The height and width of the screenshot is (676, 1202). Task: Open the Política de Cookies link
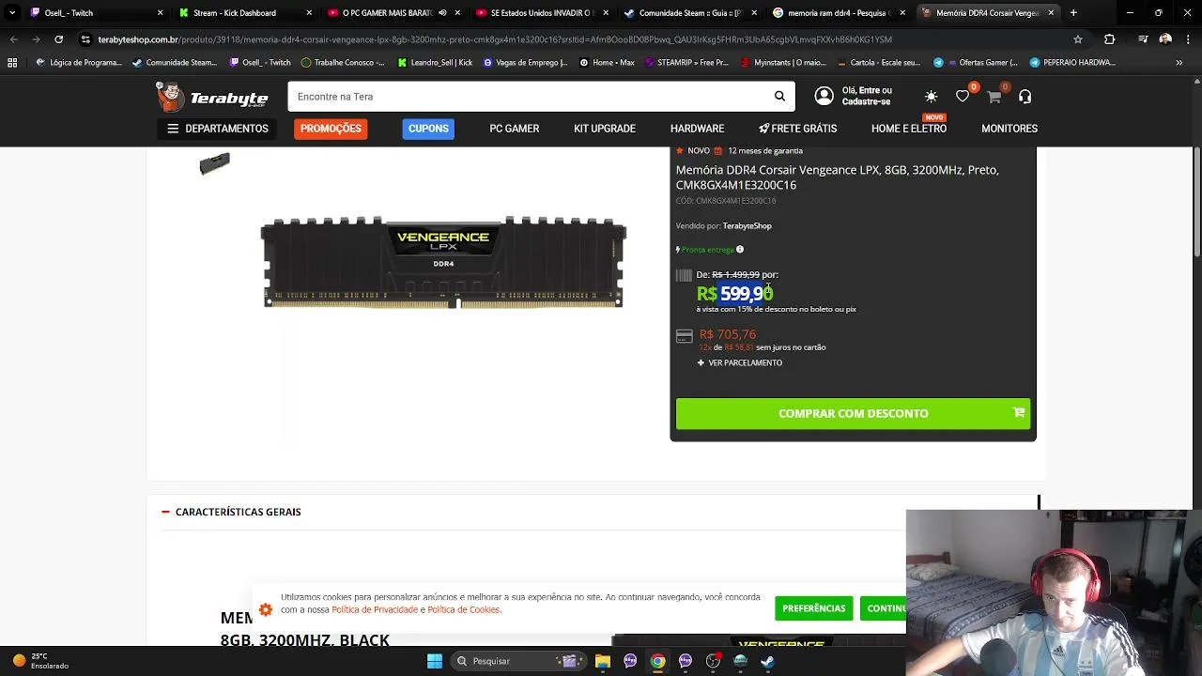[x=464, y=609]
